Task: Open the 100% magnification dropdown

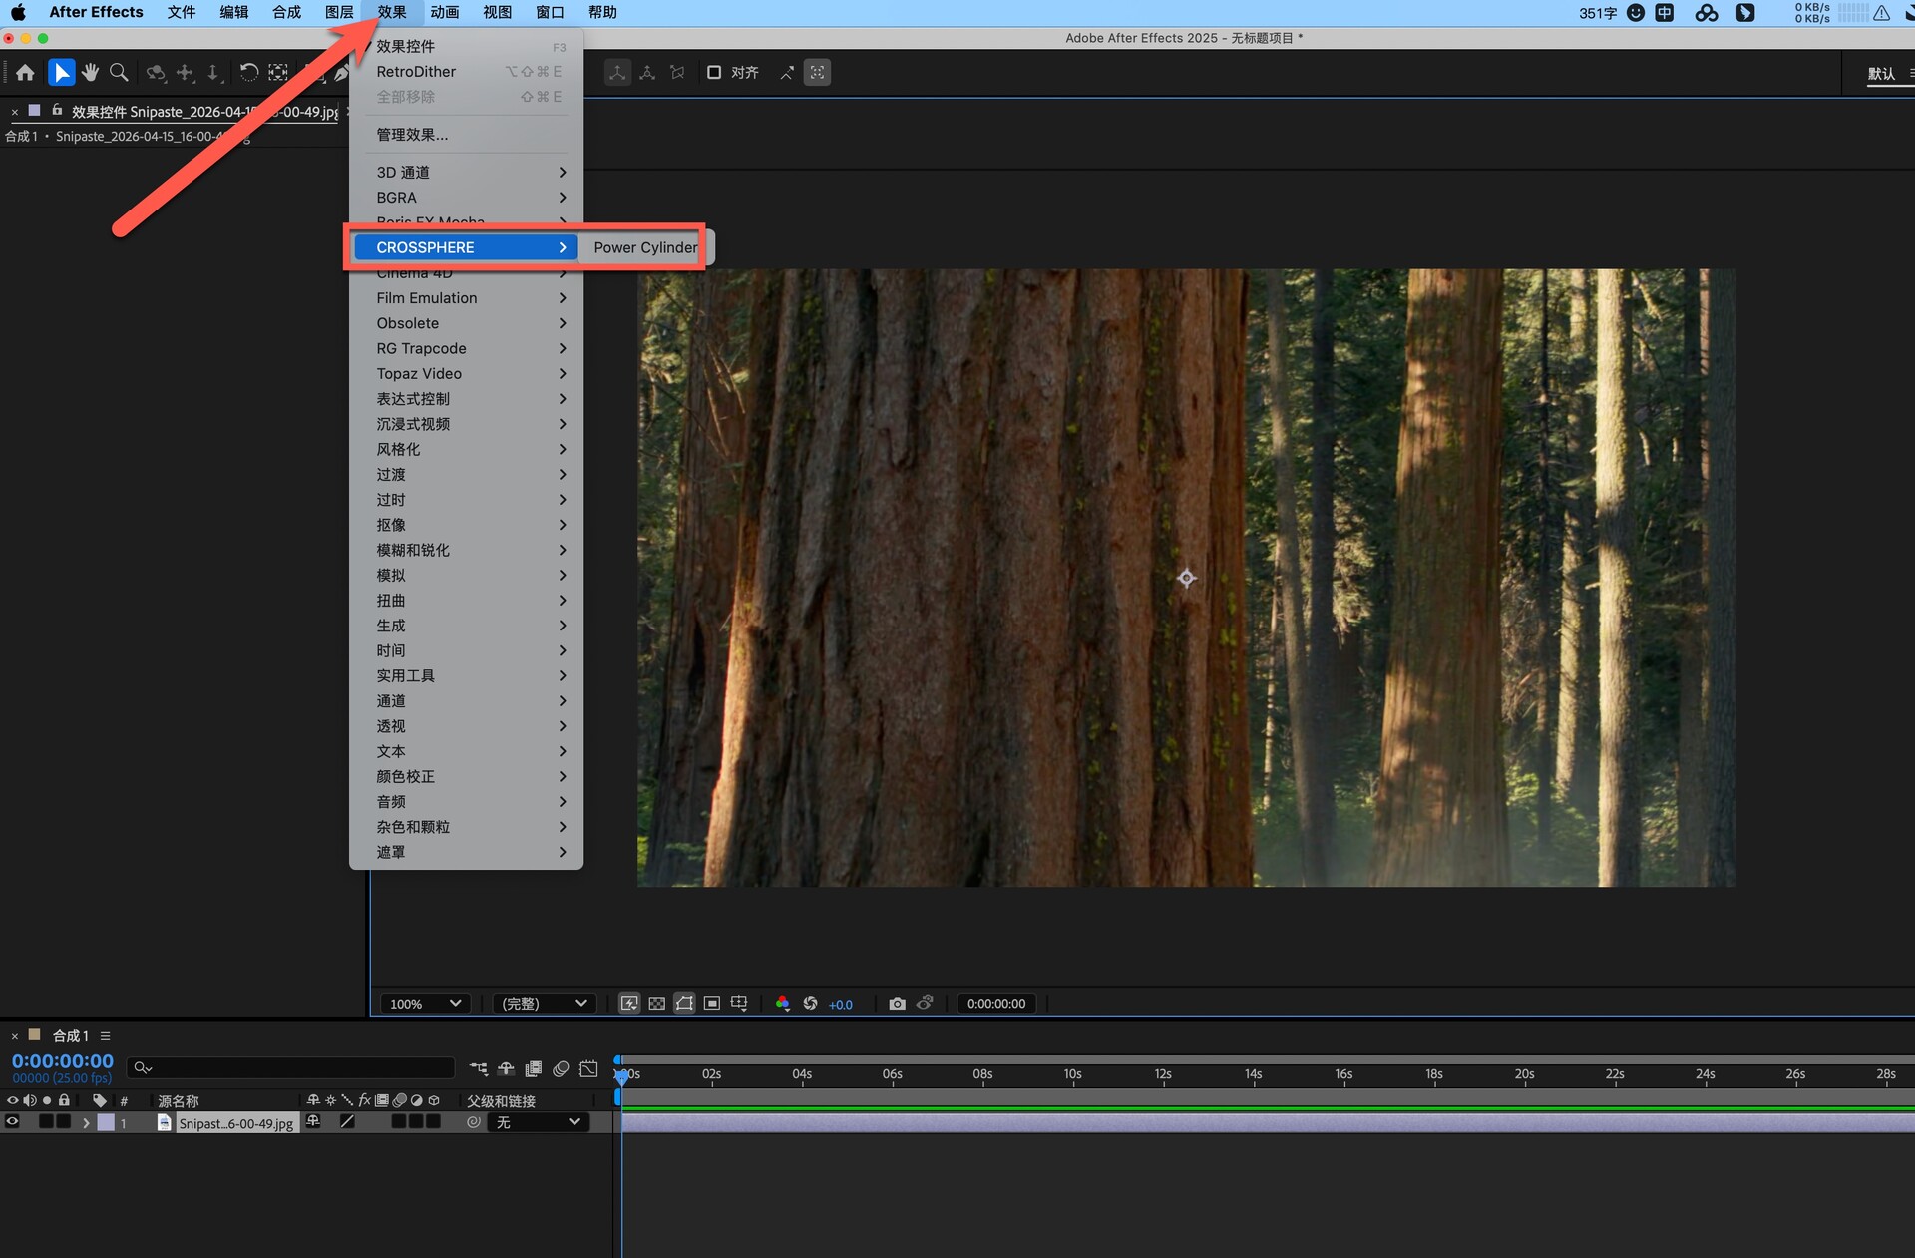Action: 425,1003
